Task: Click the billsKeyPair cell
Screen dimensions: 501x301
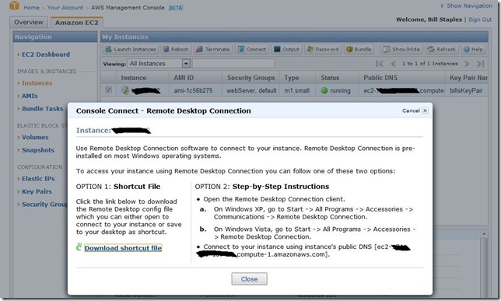Action: coord(466,90)
